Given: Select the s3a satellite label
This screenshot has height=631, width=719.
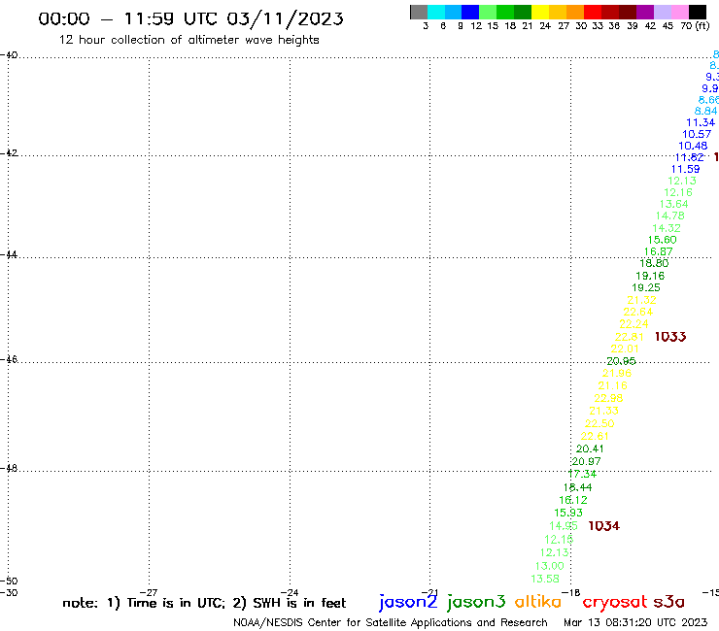Looking at the screenshot, I should coord(668,602).
